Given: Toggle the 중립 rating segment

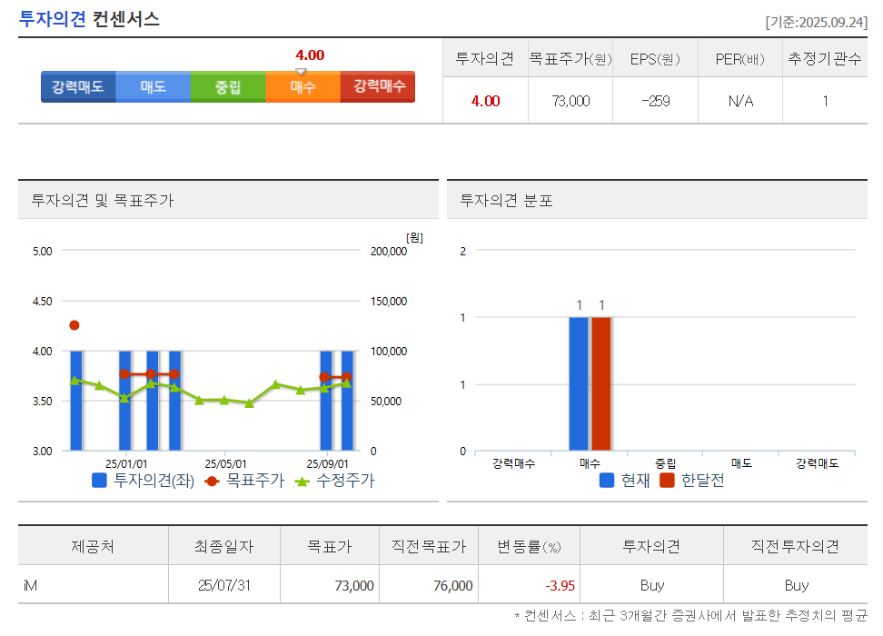Looking at the screenshot, I should (227, 87).
